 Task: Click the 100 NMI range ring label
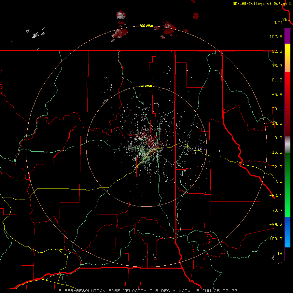tap(146, 26)
